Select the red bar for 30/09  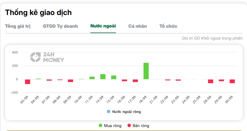click(x=232, y=81)
